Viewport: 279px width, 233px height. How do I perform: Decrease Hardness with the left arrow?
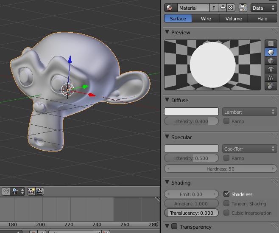(168, 168)
